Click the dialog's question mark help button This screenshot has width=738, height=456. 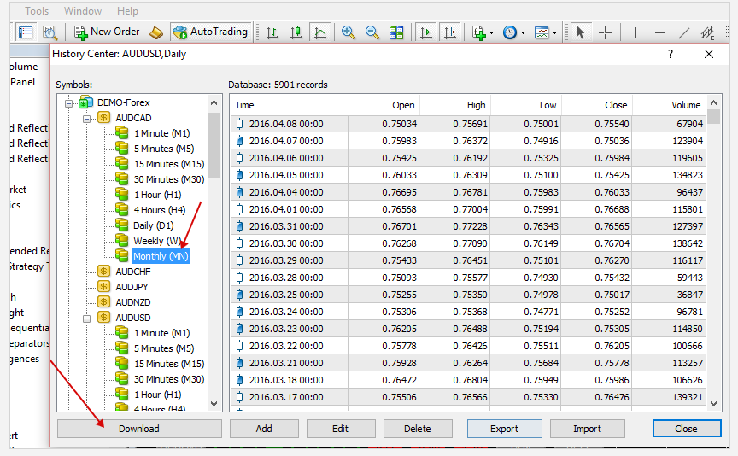[670, 54]
